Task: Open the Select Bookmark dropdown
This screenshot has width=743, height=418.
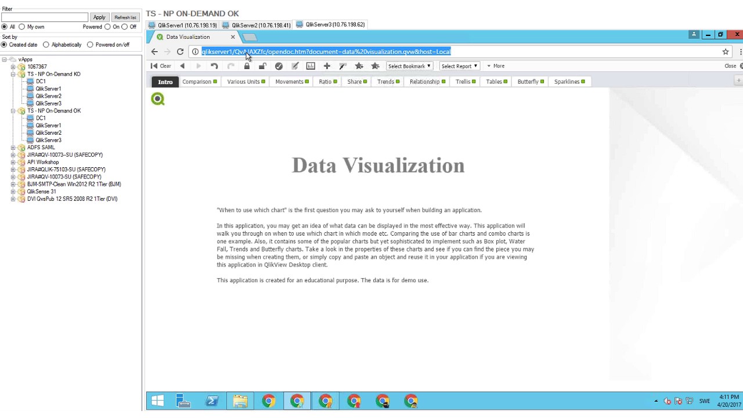Action: click(409, 66)
